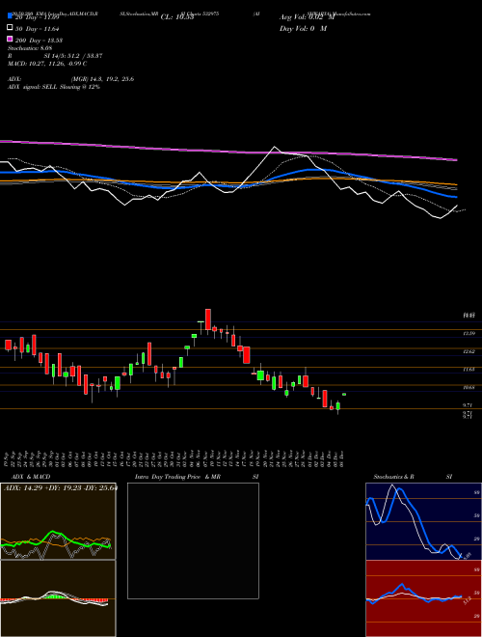Click the 'Stochastics: 8.08' reading
The image size is (482, 637).
(30, 48)
